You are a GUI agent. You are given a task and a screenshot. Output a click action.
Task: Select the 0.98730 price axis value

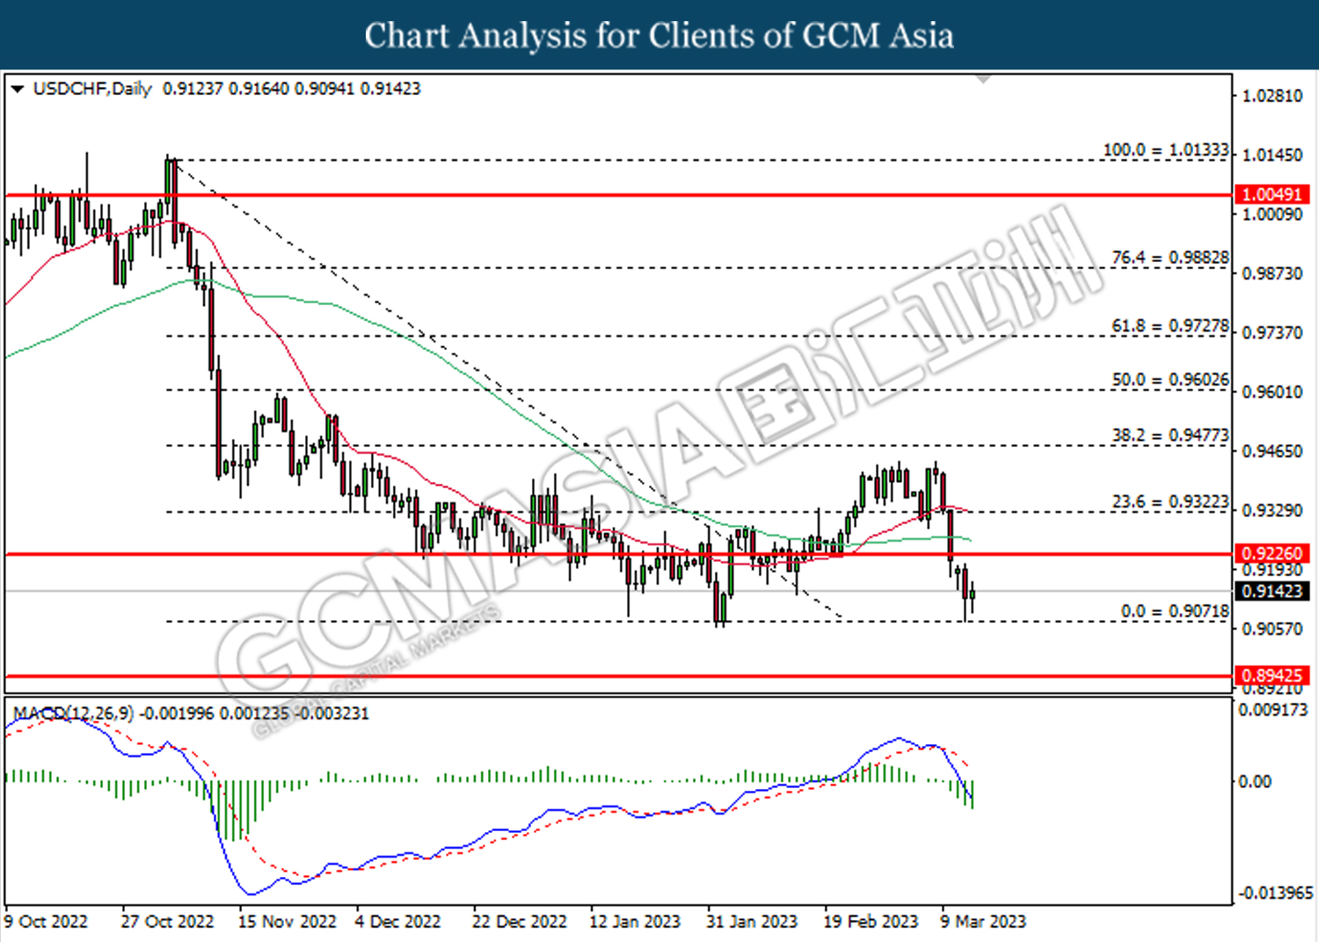point(1272,274)
